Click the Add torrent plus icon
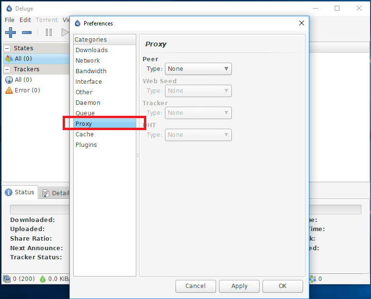Screen dimensions: 371x299 point(11,33)
